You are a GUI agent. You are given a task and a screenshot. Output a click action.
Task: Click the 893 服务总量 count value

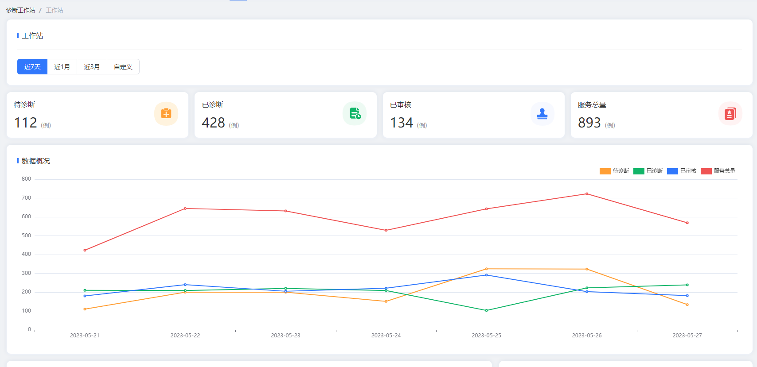pos(589,123)
